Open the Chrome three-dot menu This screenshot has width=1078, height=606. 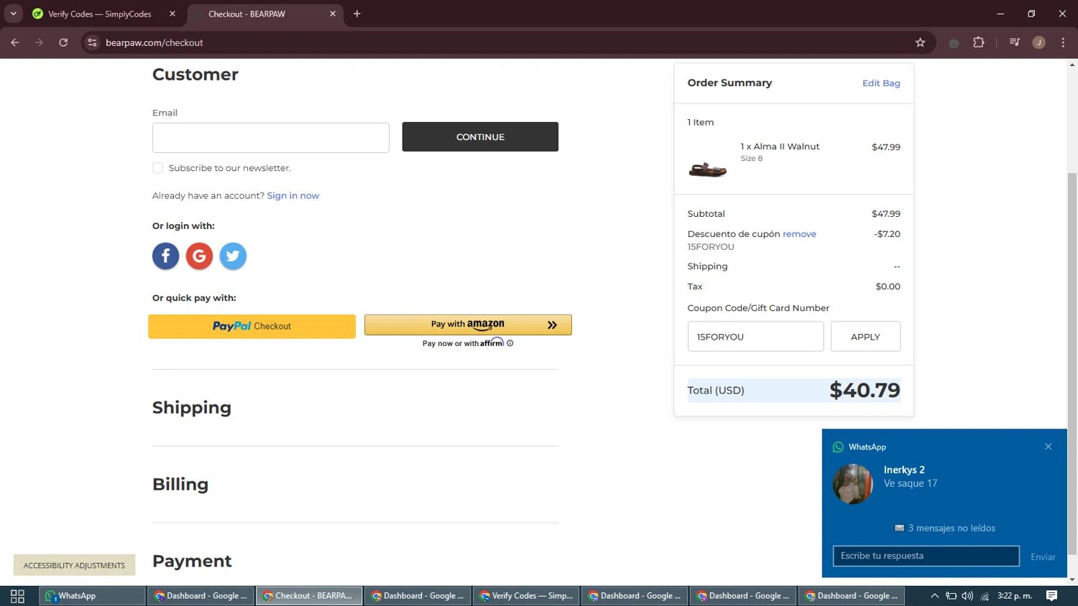(x=1063, y=42)
